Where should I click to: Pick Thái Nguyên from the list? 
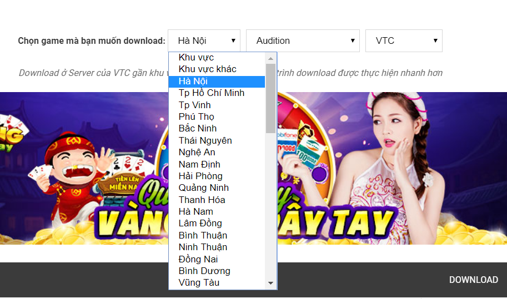pos(217,140)
